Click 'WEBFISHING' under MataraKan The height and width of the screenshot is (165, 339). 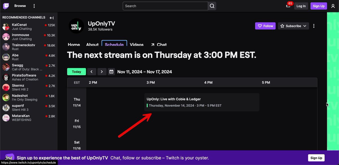21,120
